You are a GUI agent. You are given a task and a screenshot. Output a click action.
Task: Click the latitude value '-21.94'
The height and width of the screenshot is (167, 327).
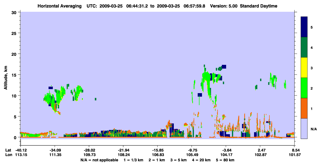click(x=123, y=150)
